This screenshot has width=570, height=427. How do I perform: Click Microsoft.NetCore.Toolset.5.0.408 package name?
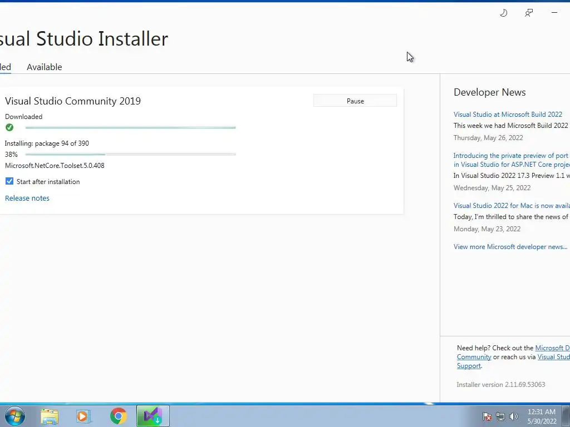click(55, 166)
